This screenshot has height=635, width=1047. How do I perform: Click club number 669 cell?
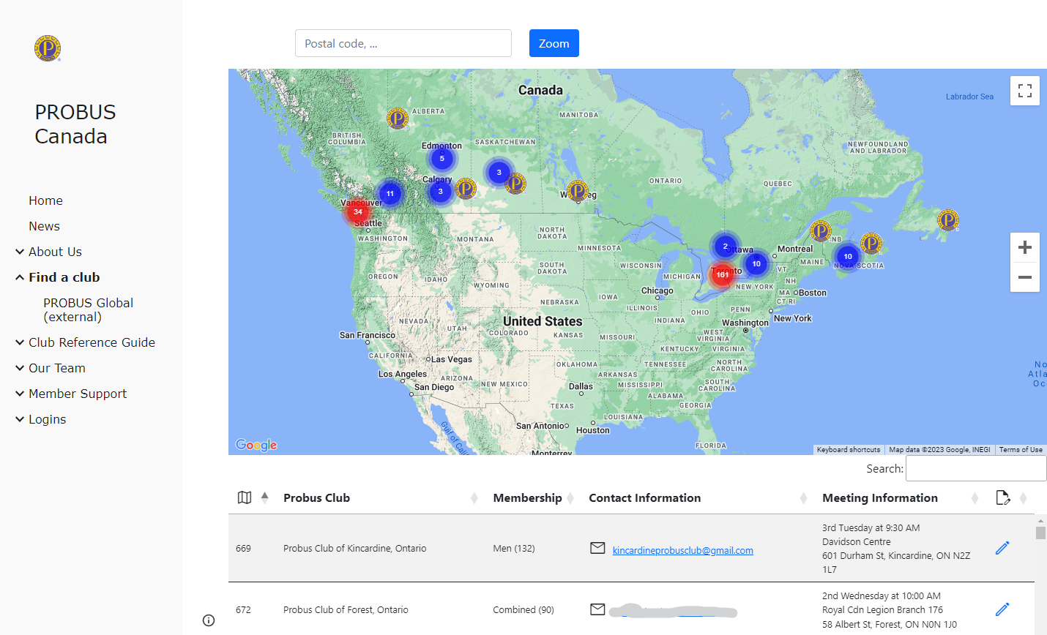click(243, 548)
